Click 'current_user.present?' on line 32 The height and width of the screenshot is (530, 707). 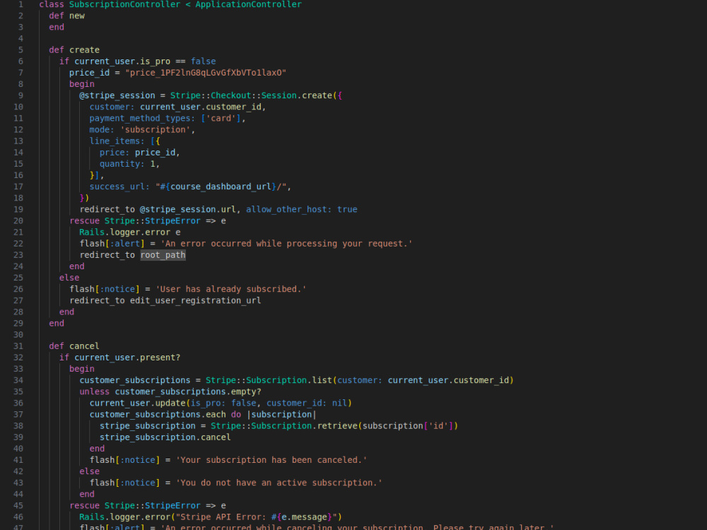pyautogui.click(x=127, y=358)
